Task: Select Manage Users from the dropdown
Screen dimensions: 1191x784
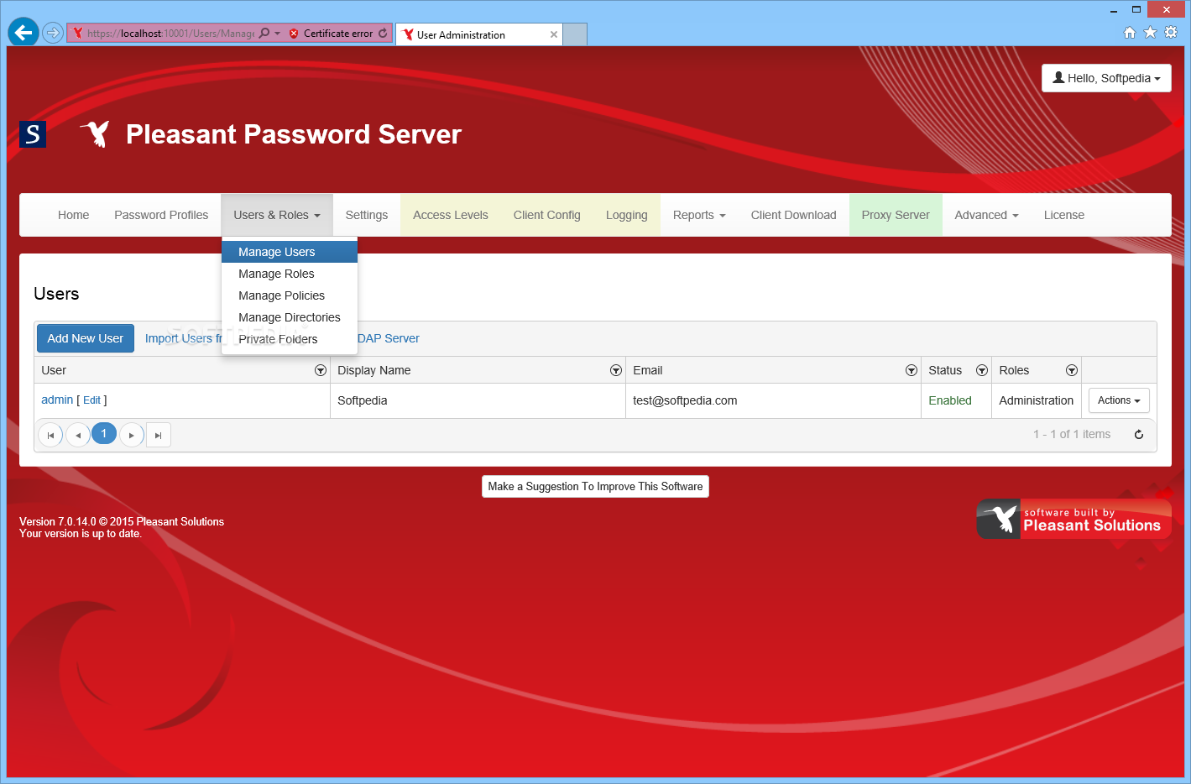Action: (x=290, y=252)
